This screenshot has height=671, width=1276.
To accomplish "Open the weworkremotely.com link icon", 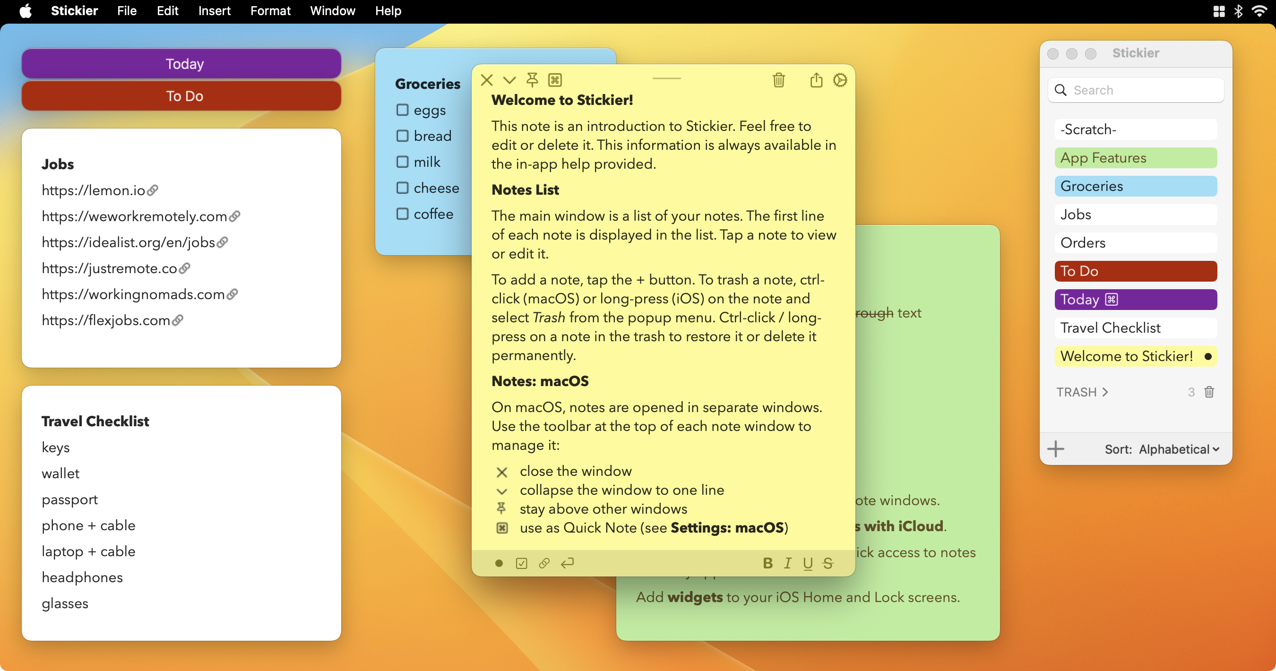I will pos(235,216).
